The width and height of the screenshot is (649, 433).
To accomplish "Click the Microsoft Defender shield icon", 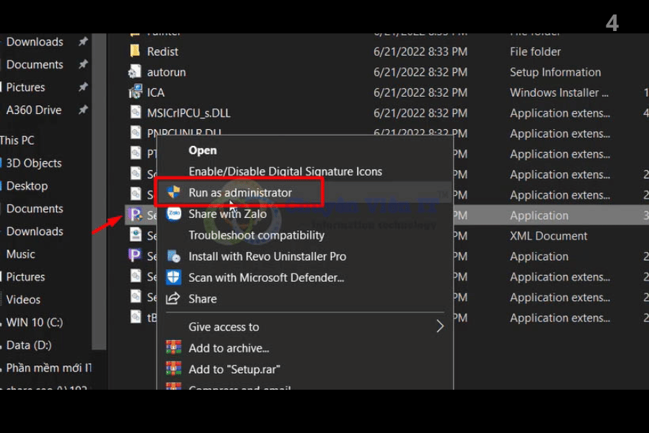I will coord(173,277).
